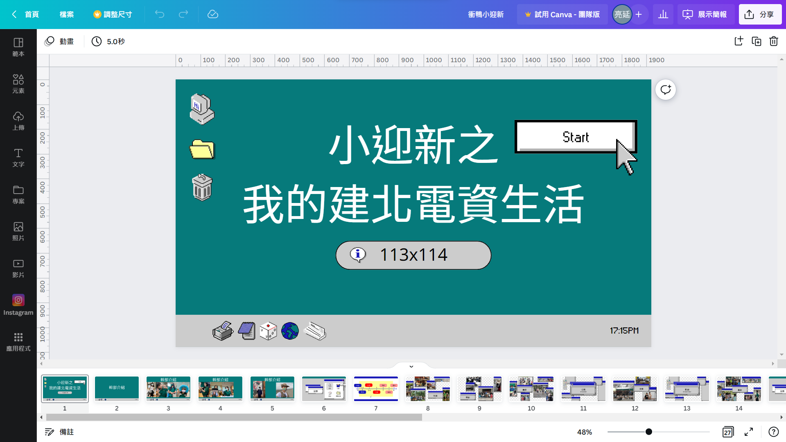Viewport: 786px width, 442px height.
Task: Open the 5.0秒 timing dropdown
Action: click(108, 41)
